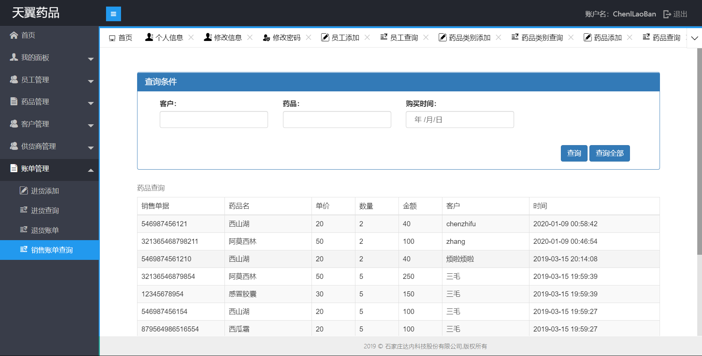Click the 查询全部 button
Image resolution: width=702 pixels, height=356 pixels.
tap(609, 153)
